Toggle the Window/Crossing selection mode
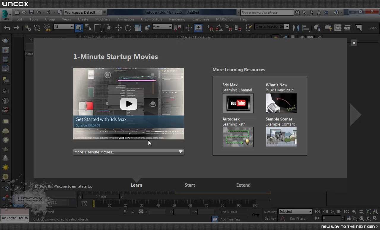The height and width of the screenshot is (230, 380). (107, 28)
